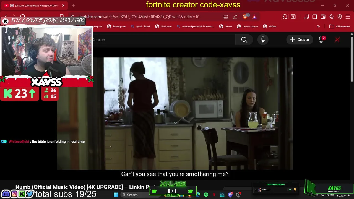Open the Windows Start menu

pyautogui.click(x=116, y=195)
